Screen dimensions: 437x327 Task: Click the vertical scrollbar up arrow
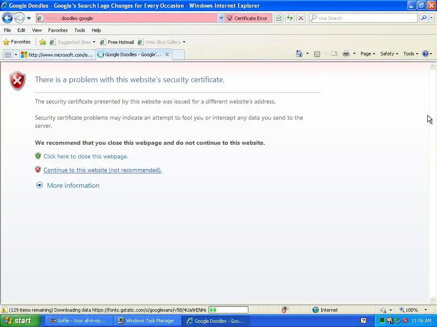[x=433, y=66]
